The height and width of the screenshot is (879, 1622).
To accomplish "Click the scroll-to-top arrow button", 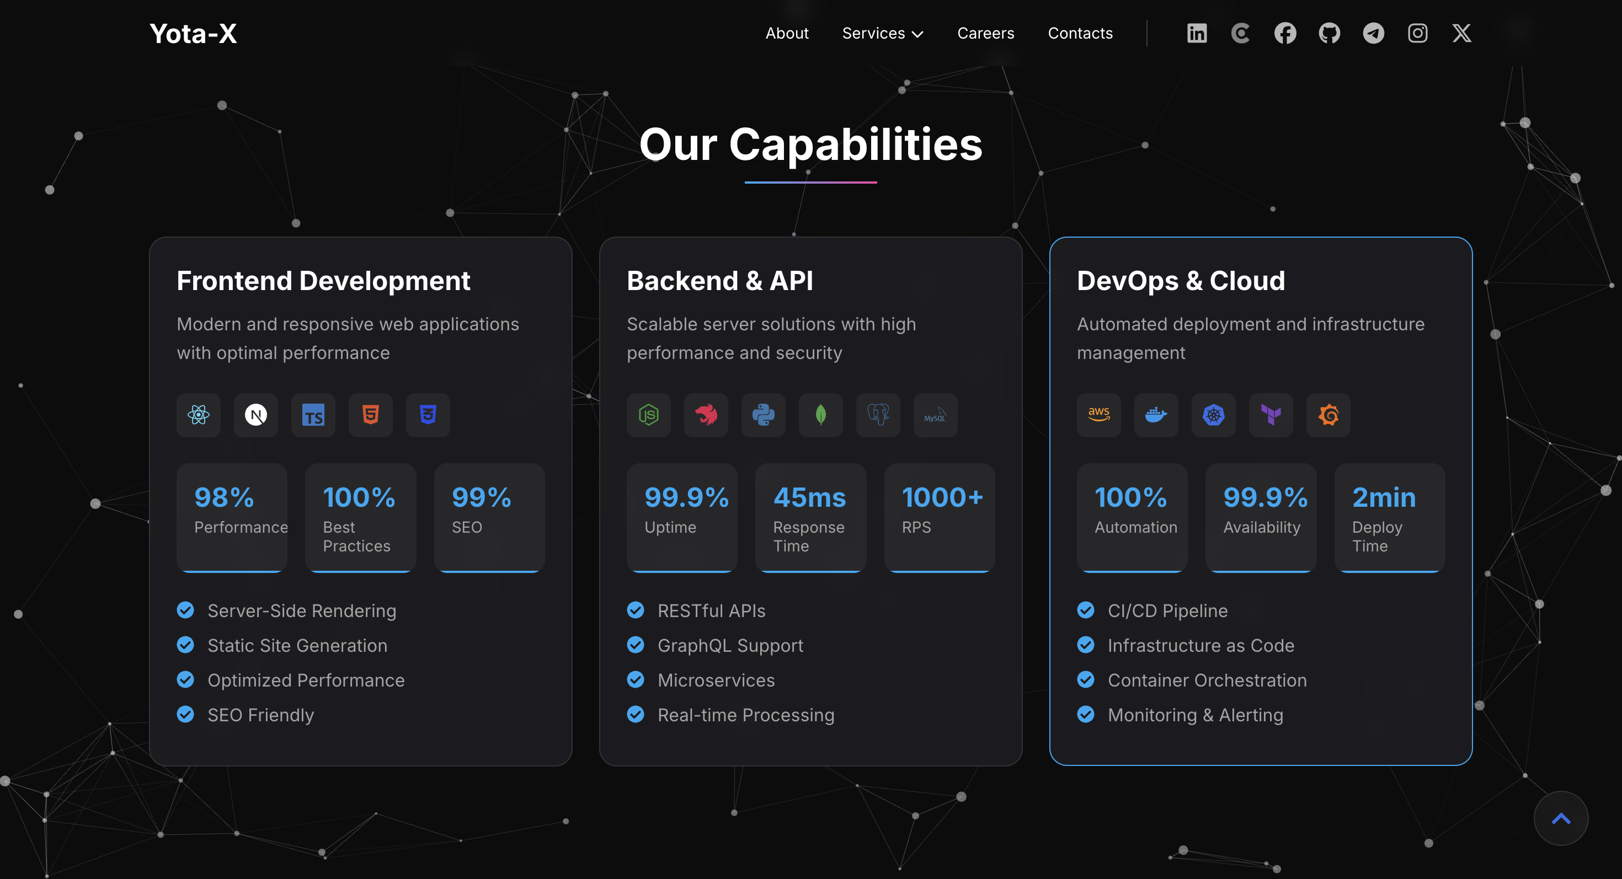I will [x=1561, y=818].
